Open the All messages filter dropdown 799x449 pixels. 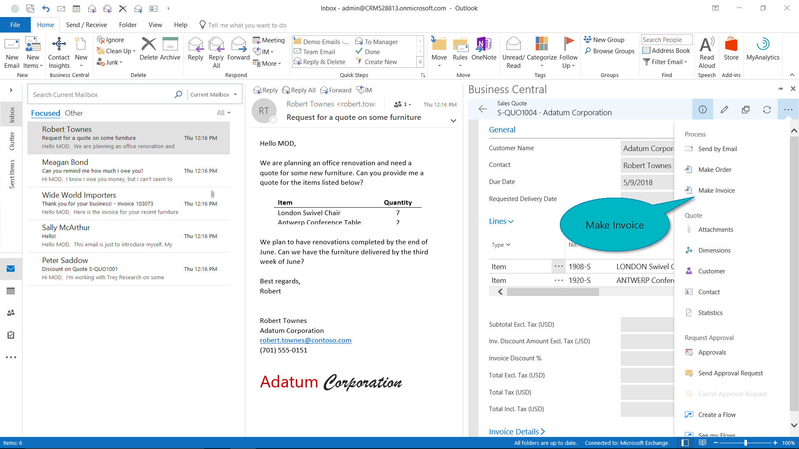click(223, 113)
